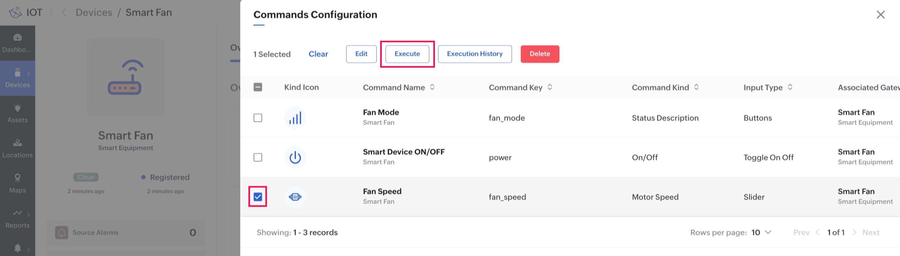Open Devices in the sidebar menu

point(18,78)
